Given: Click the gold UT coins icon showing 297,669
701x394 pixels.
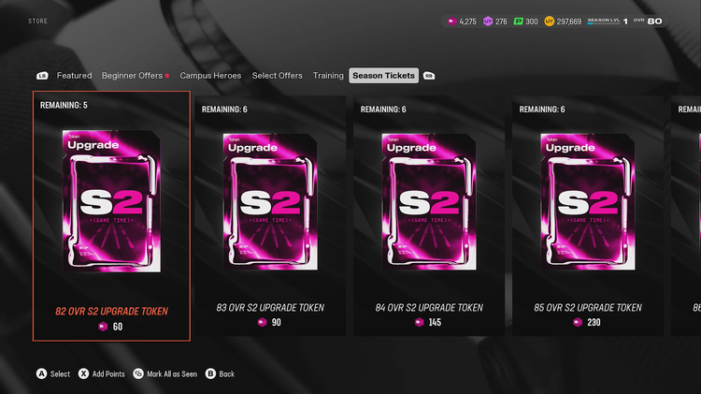Looking at the screenshot, I should tap(549, 21).
